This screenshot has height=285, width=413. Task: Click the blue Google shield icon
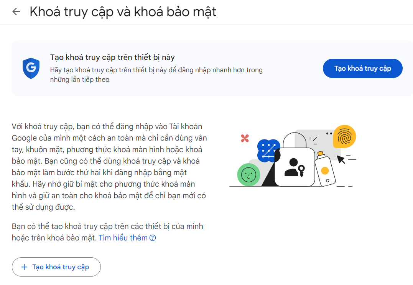31,68
